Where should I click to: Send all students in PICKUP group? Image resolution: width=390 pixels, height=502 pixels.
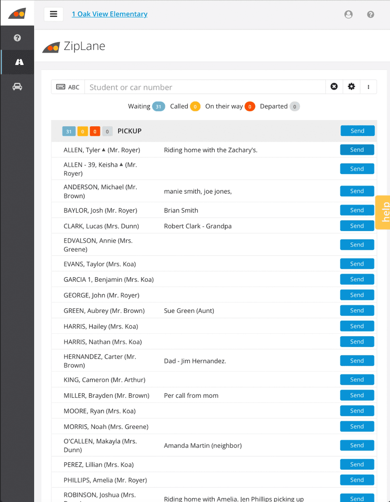pyautogui.click(x=357, y=131)
